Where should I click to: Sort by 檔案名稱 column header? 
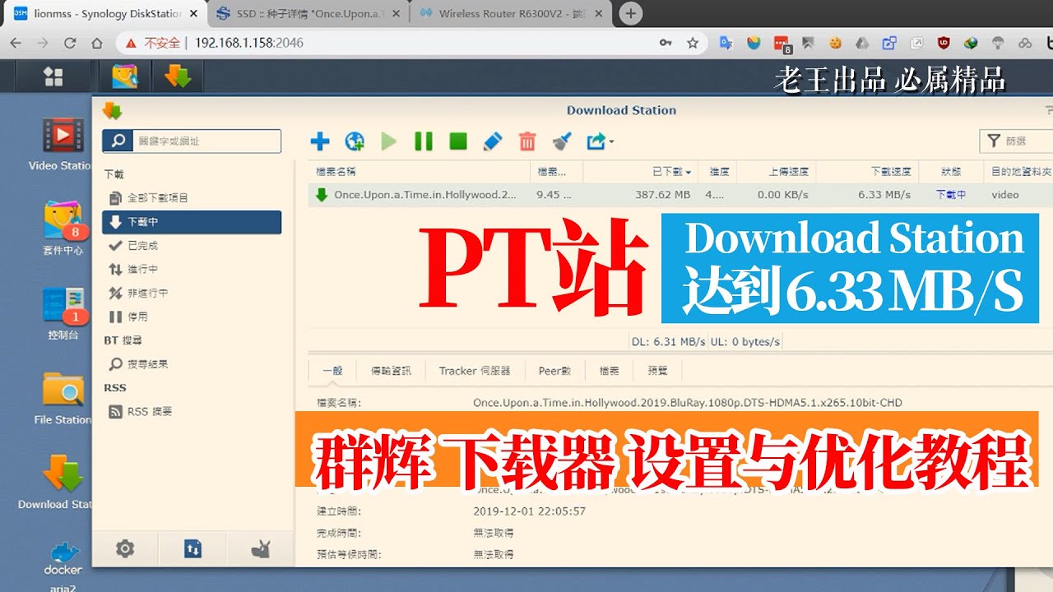coord(420,172)
